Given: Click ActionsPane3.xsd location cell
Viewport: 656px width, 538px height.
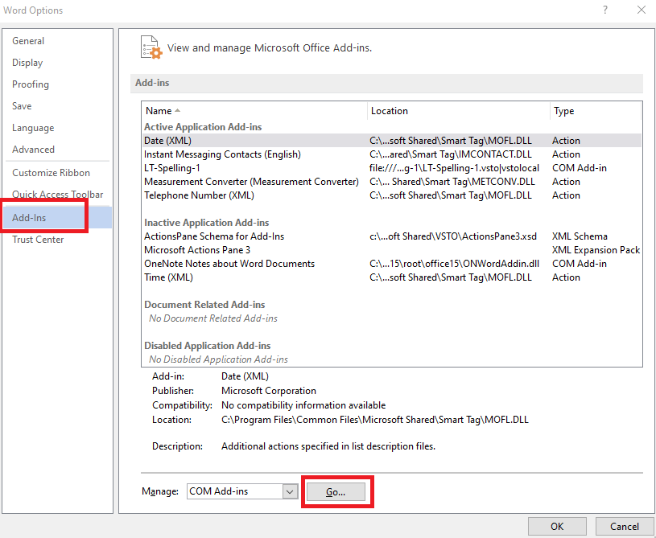Looking at the screenshot, I should (x=453, y=236).
